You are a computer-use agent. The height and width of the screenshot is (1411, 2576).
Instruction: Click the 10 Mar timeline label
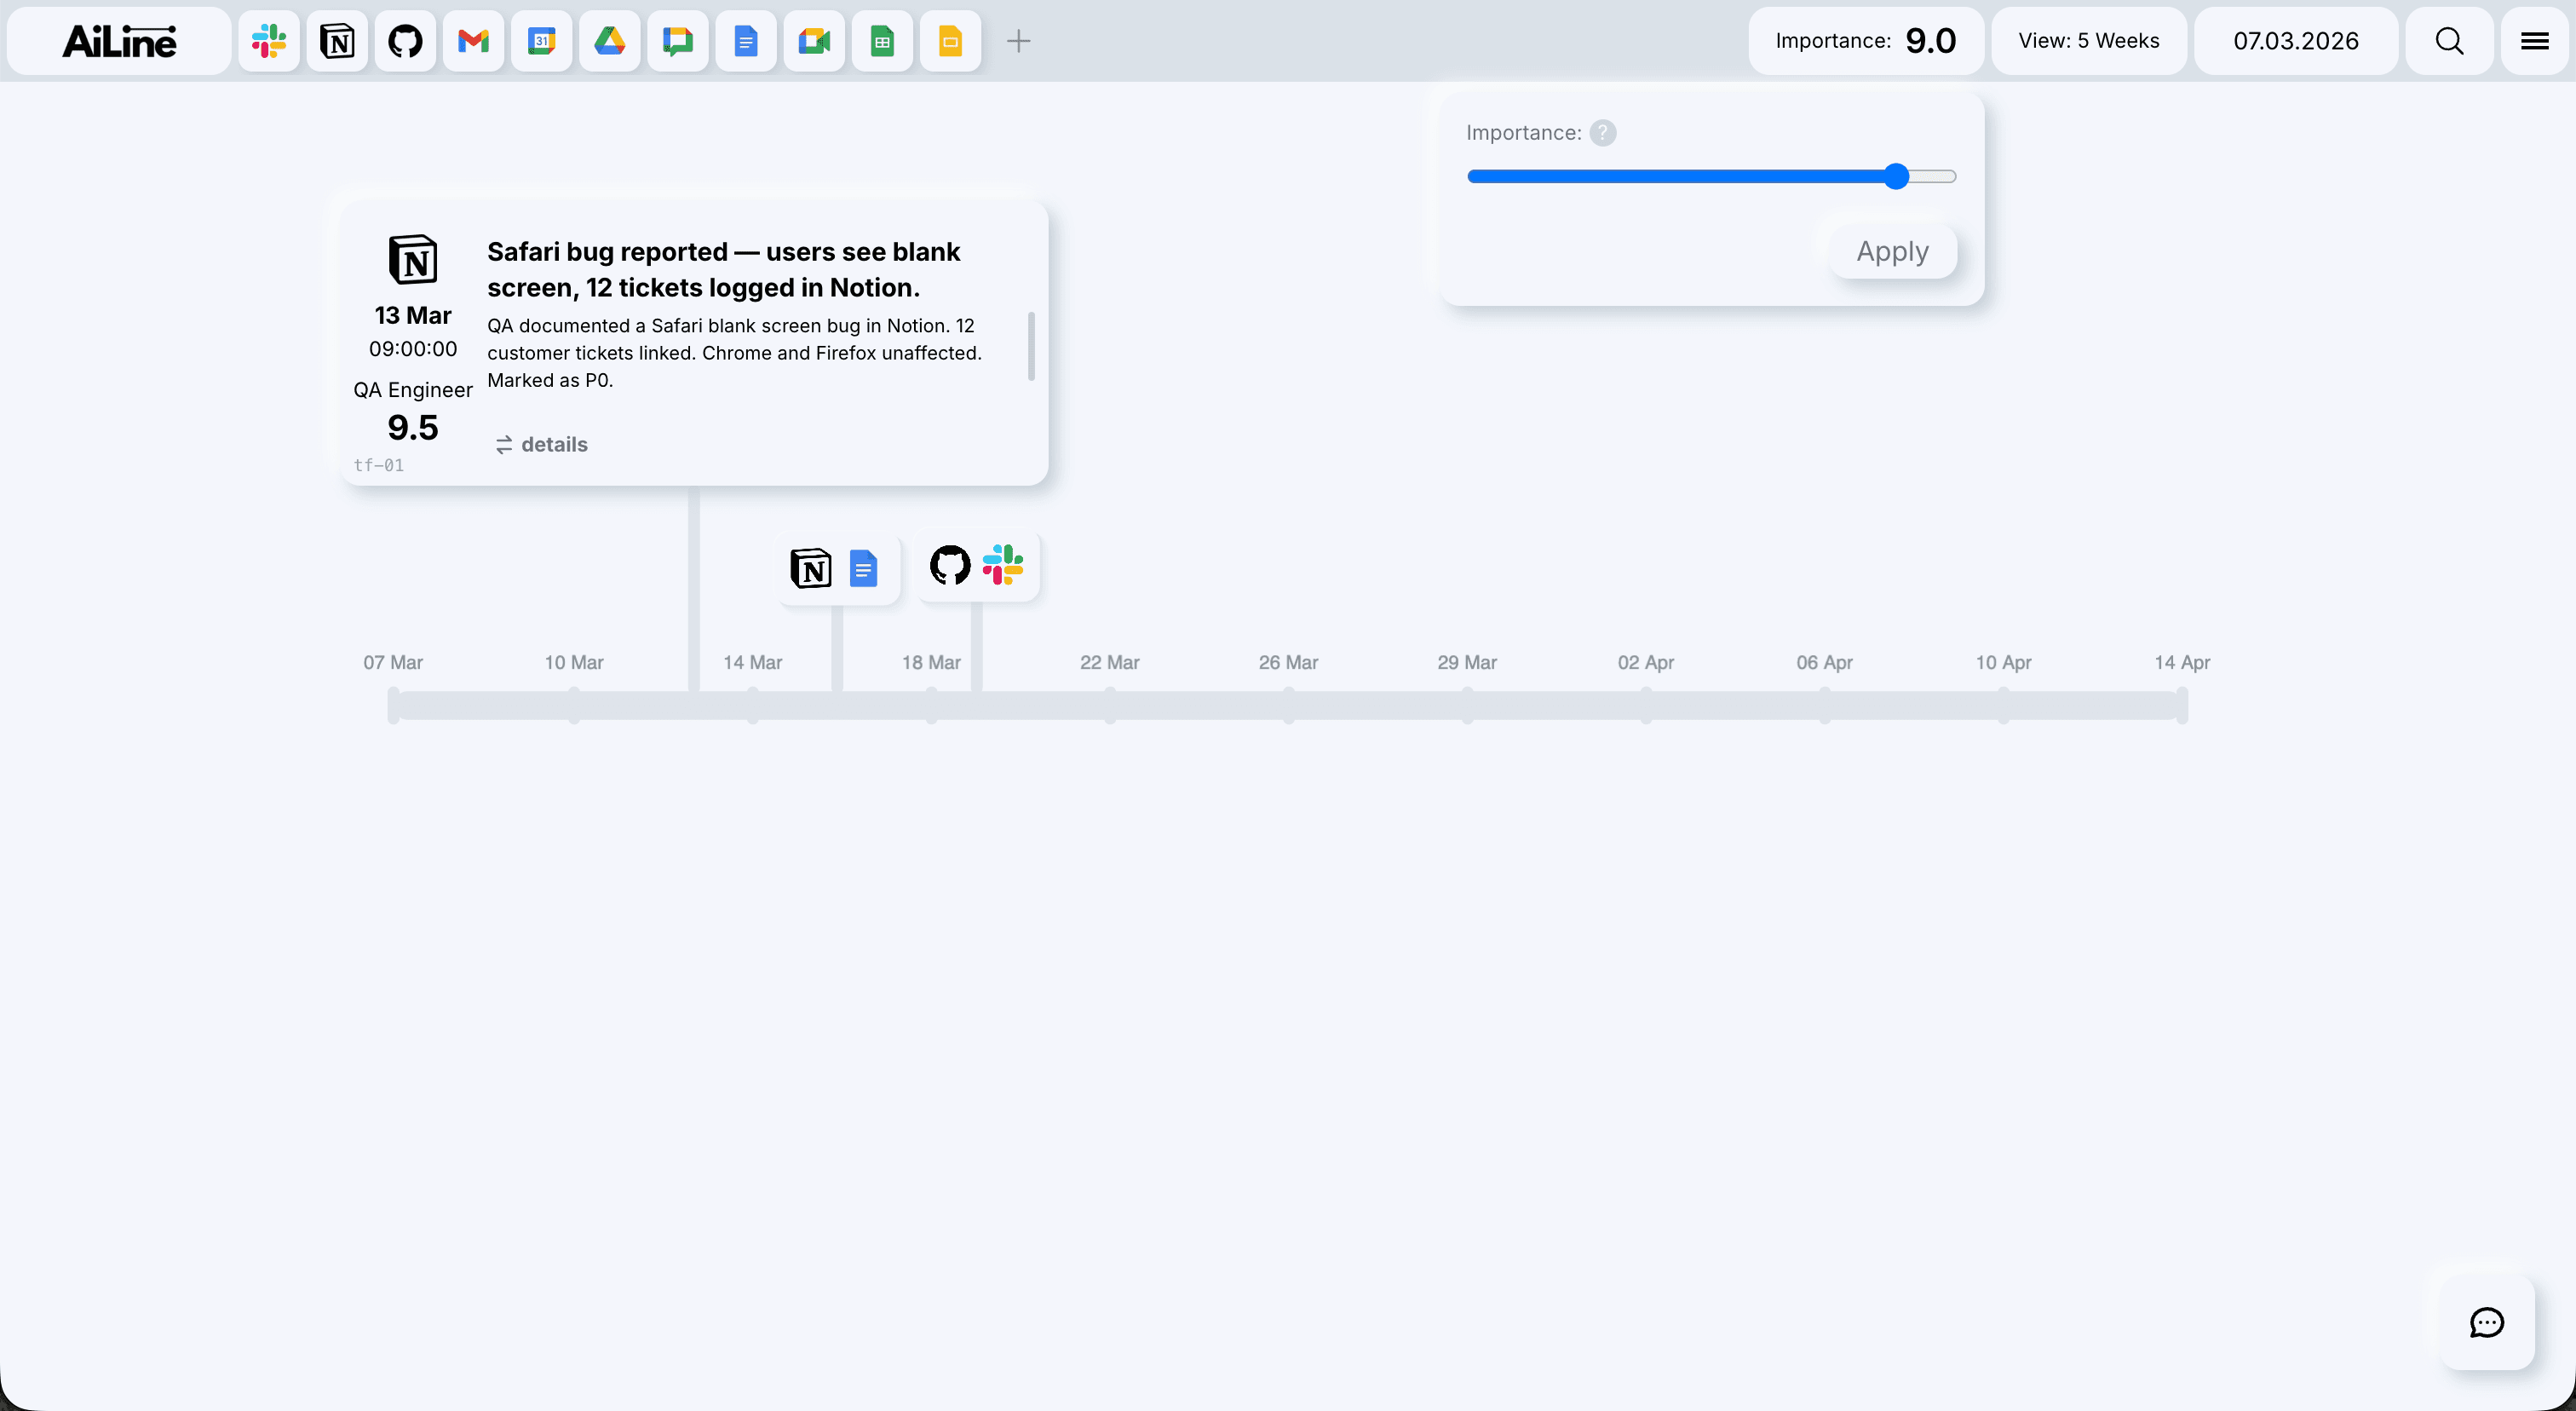(x=574, y=662)
